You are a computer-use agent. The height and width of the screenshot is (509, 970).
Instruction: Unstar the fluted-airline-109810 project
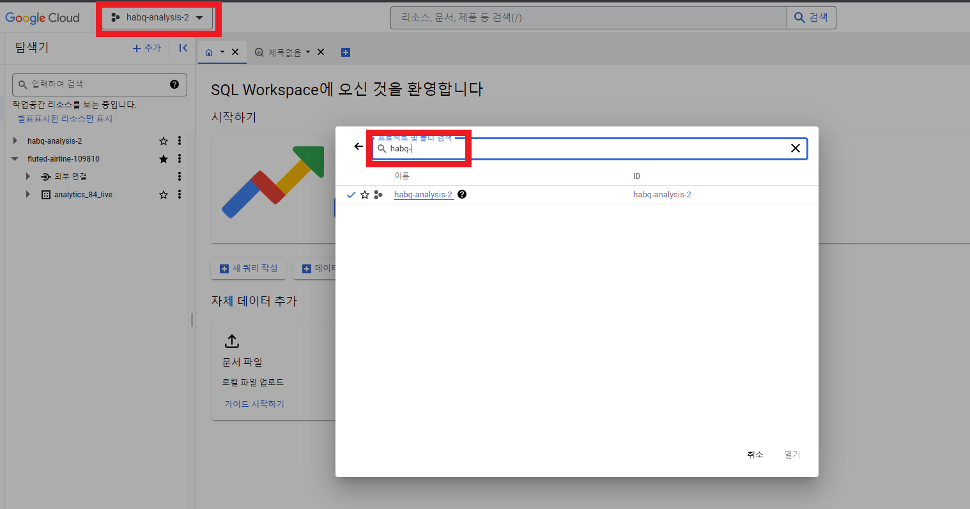(164, 159)
